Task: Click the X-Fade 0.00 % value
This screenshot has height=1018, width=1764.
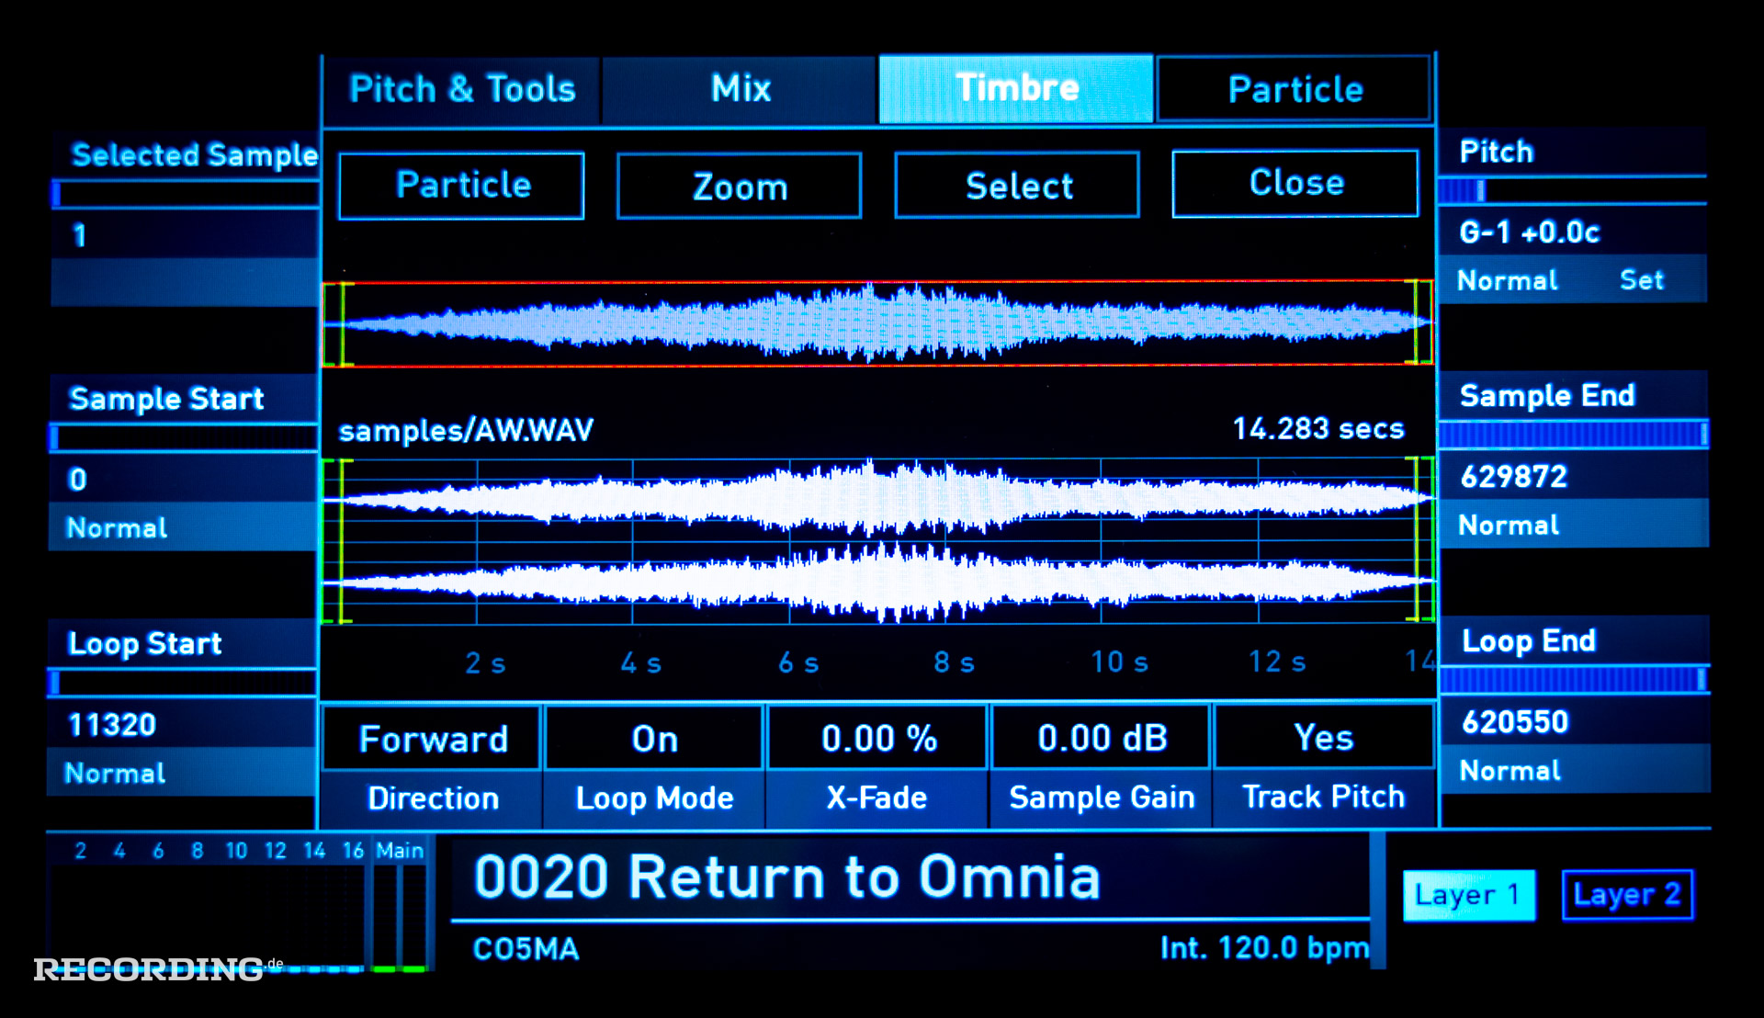Action: point(878,738)
